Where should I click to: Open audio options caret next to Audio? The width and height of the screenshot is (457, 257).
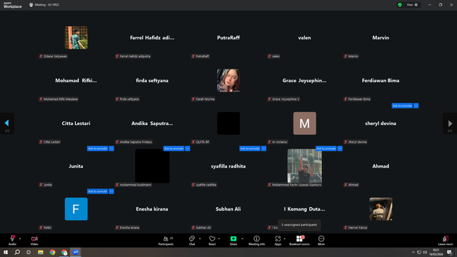point(20,238)
